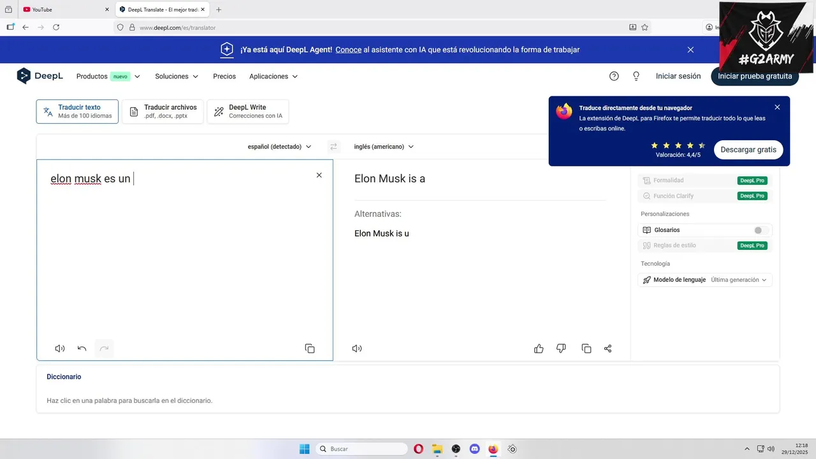This screenshot has width=816, height=459.
Task: Click the taskbar Buscar search box
Action: point(362,449)
